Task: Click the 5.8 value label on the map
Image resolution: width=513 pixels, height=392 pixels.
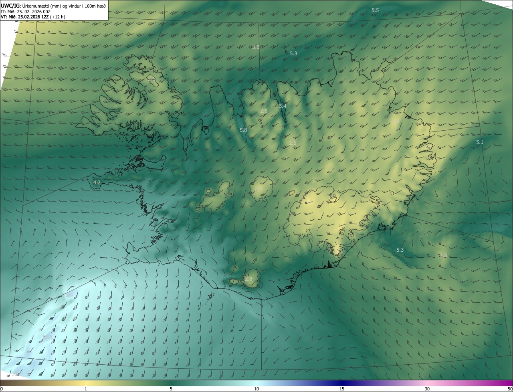Action: [243, 130]
